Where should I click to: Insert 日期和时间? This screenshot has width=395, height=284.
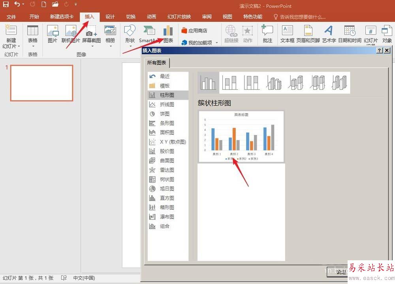tap(350, 34)
